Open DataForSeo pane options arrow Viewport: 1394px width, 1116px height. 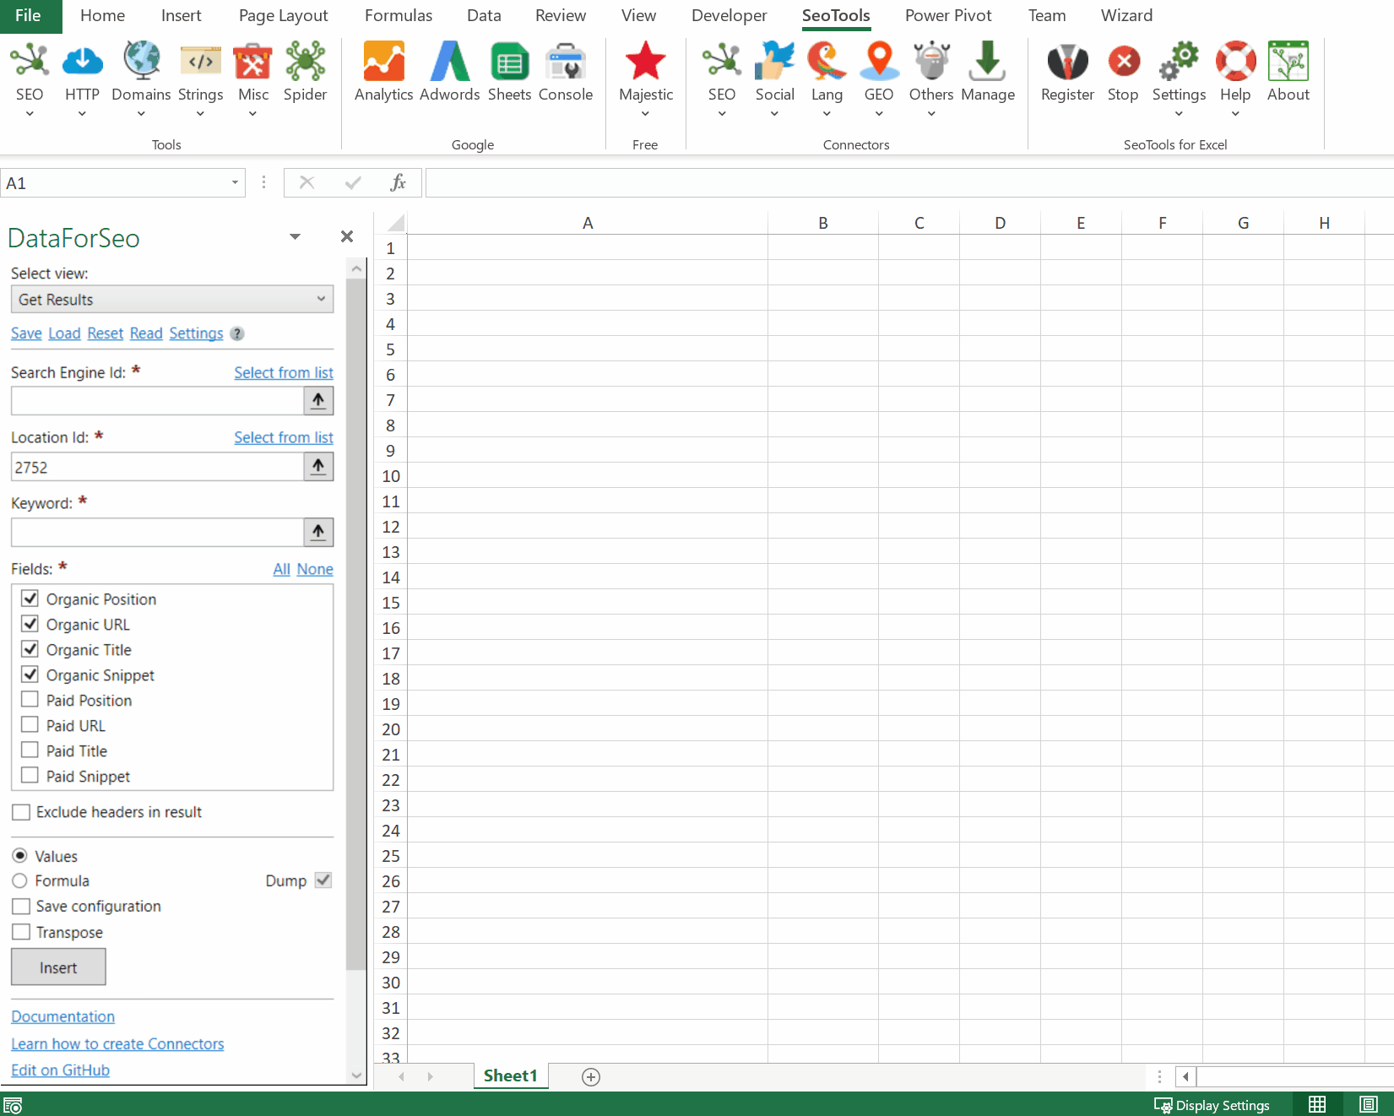click(295, 236)
